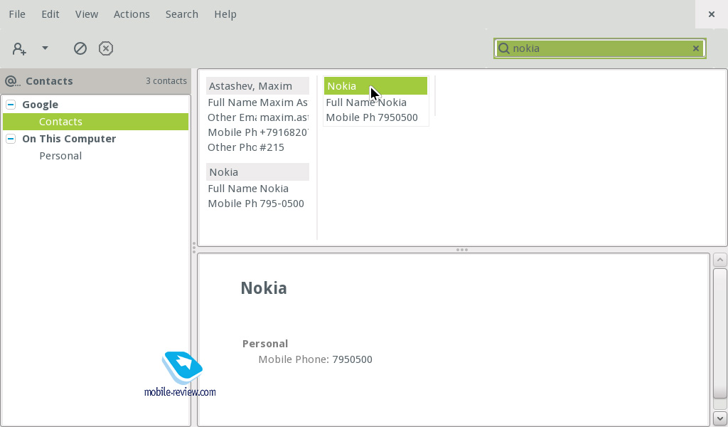Click the search field containing nokia
The width and height of the screenshot is (728, 427).
pos(599,48)
